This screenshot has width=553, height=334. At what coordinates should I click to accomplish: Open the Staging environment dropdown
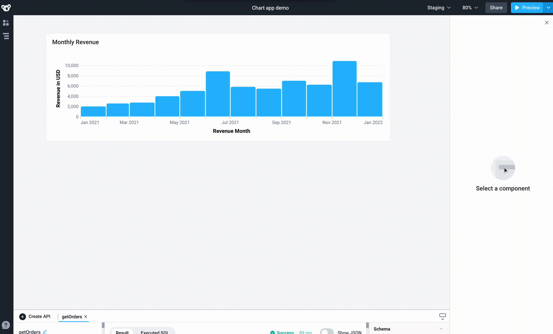pos(439,8)
